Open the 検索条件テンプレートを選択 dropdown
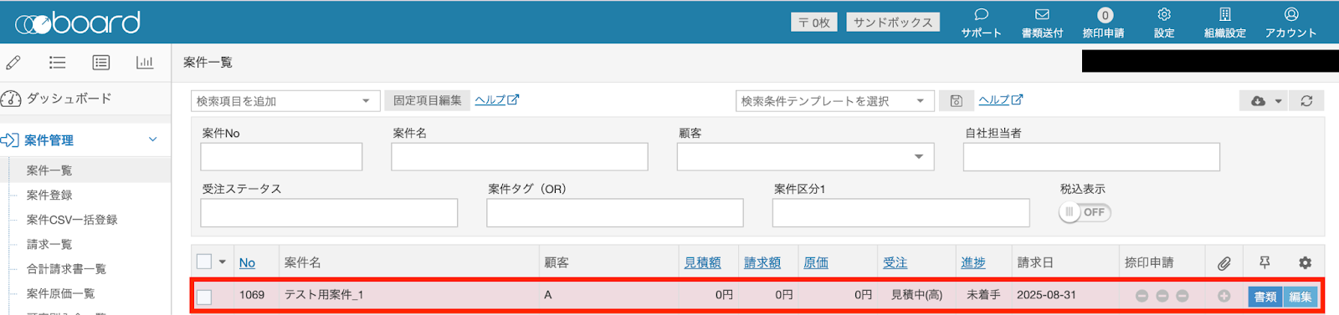Image resolution: width=1339 pixels, height=315 pixels. click(834, 101)
